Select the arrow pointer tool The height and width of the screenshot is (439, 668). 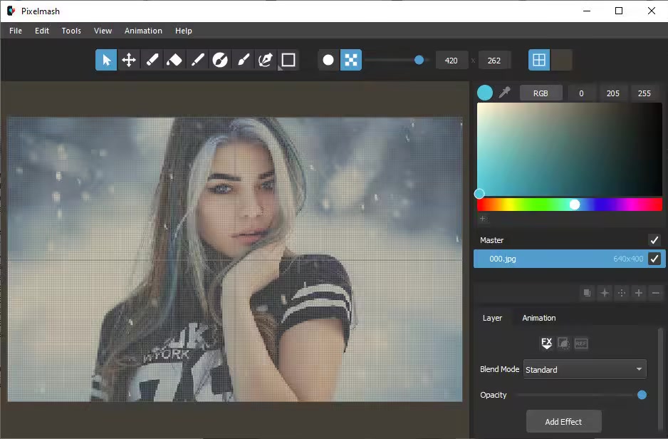[106, 61]
